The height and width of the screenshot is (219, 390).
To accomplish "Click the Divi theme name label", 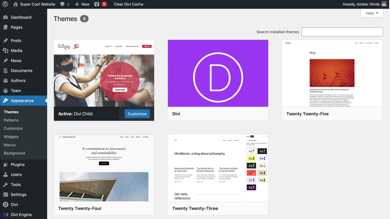I will (176, 114).
